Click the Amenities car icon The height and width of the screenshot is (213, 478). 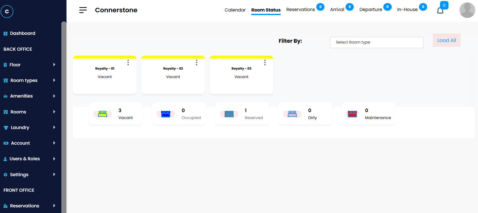[5, 96]
